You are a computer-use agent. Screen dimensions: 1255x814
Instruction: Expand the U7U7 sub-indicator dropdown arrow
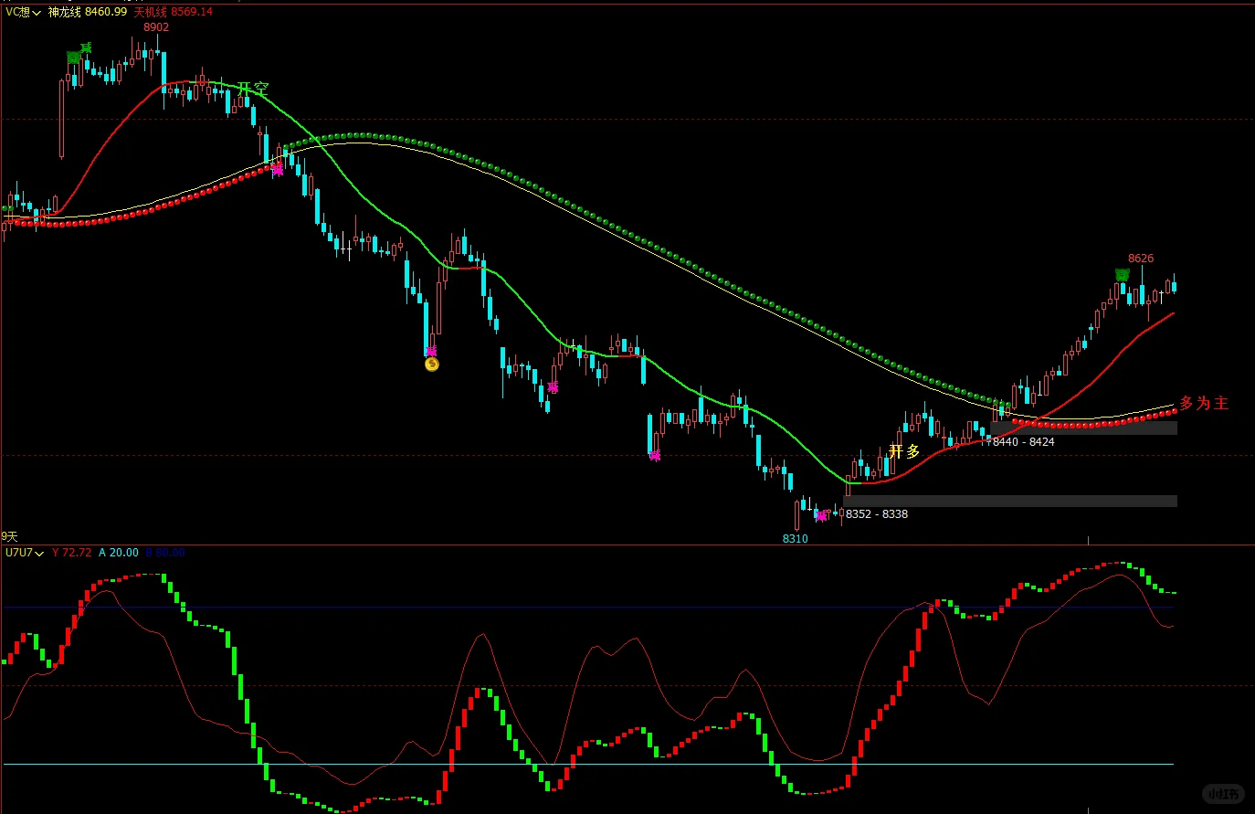[x=39, y=553]
